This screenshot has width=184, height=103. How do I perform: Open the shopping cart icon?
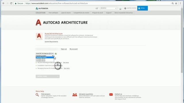(x=97, y=8)
